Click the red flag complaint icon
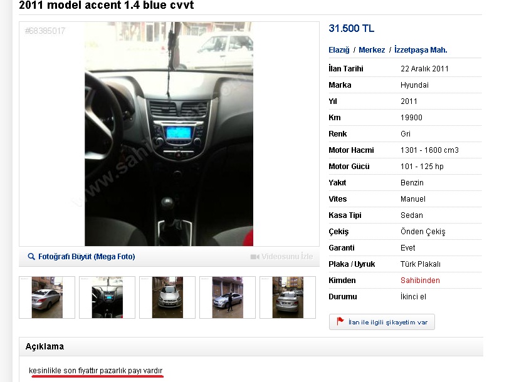This screenshot has height=382, width=514. coord(340,321)
